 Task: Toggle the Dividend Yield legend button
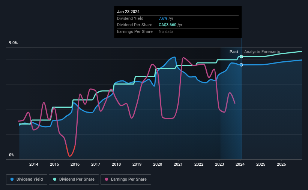(27, 180)
